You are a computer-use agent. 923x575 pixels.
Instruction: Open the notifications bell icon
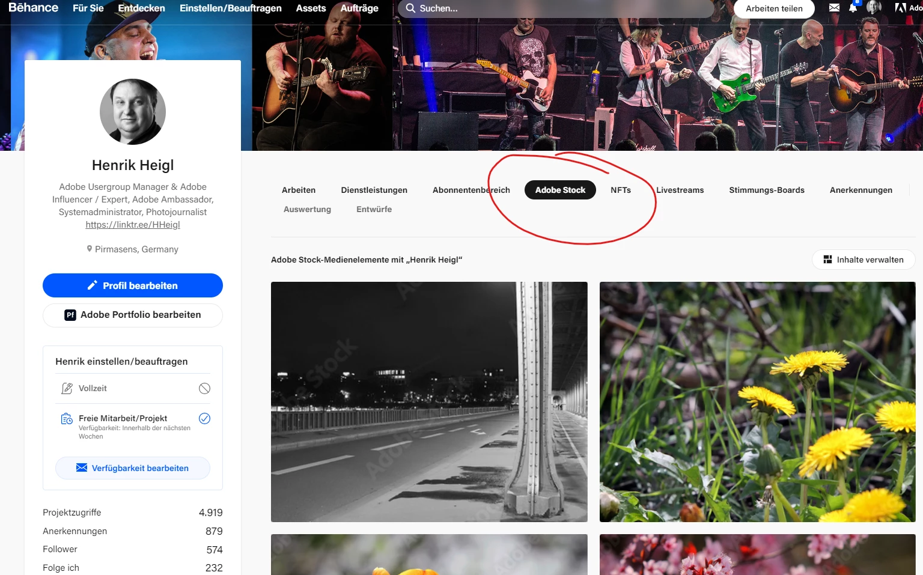(x=853, y=8)
